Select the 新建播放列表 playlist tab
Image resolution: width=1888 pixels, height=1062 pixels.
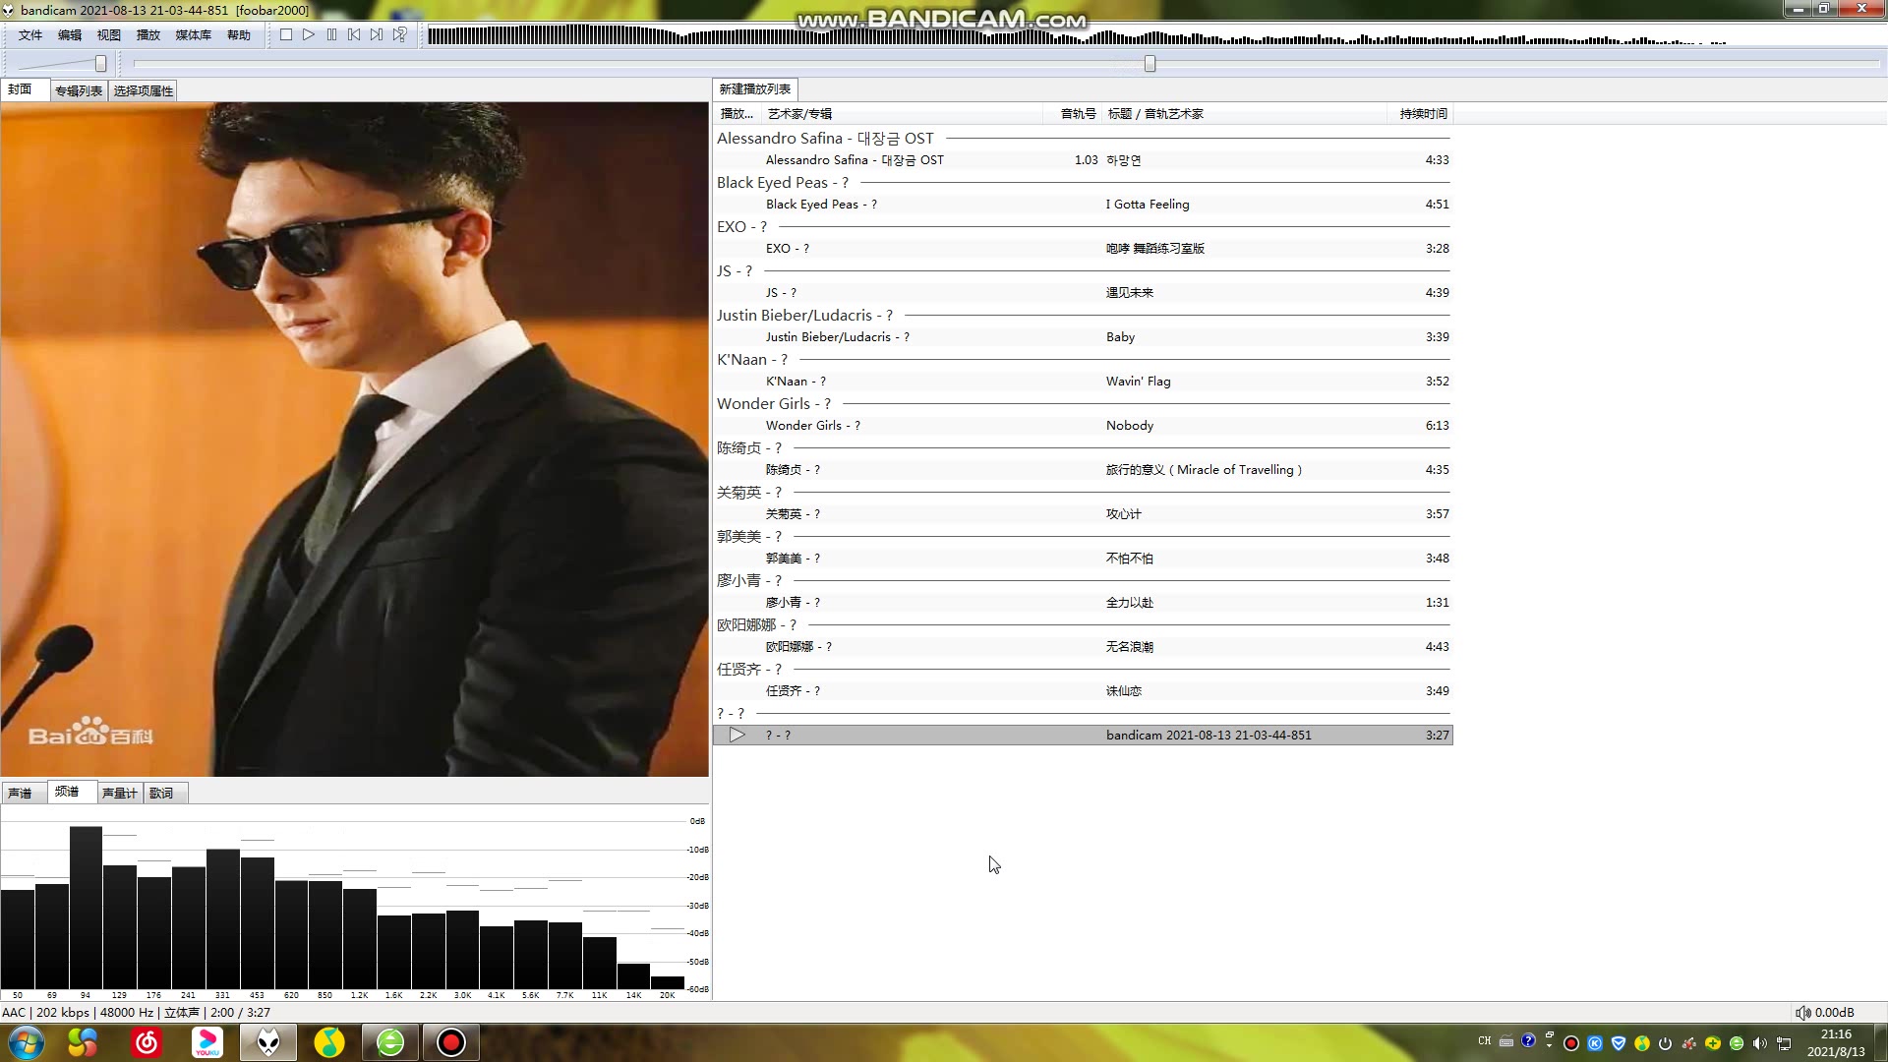point(755,89)
